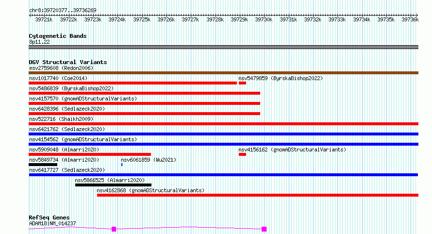Open nsv6421762 (Sedlazeck2020) variant label

click(x=67, y=129)
